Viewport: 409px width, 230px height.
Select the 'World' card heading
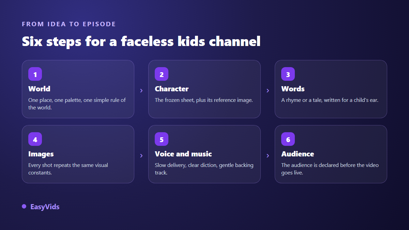tap(39, 89)
